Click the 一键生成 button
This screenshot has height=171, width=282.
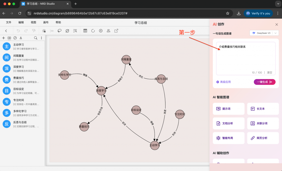264,82
